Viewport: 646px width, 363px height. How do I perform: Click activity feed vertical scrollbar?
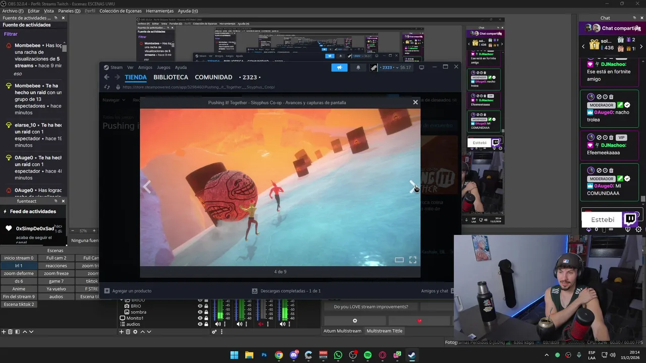65,47
